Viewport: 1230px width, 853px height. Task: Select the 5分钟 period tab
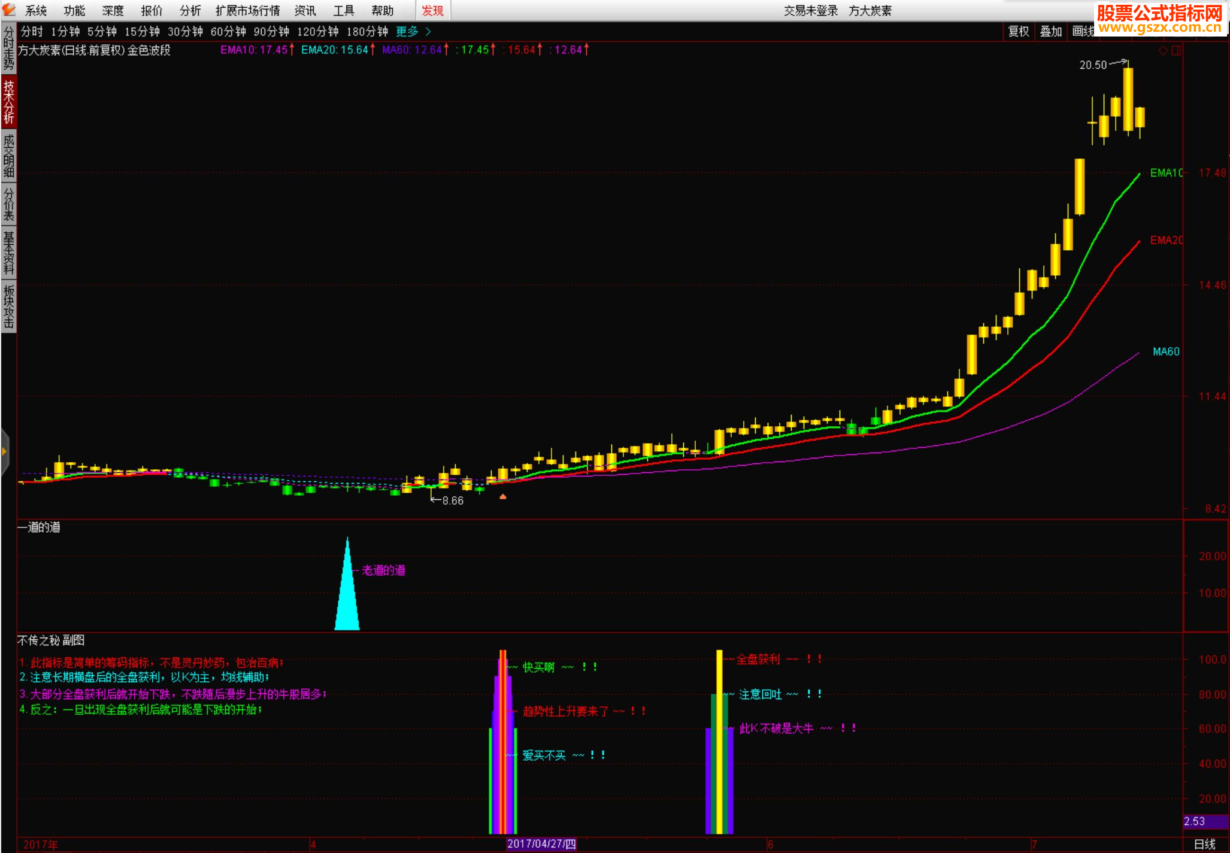tap(102, 31)
